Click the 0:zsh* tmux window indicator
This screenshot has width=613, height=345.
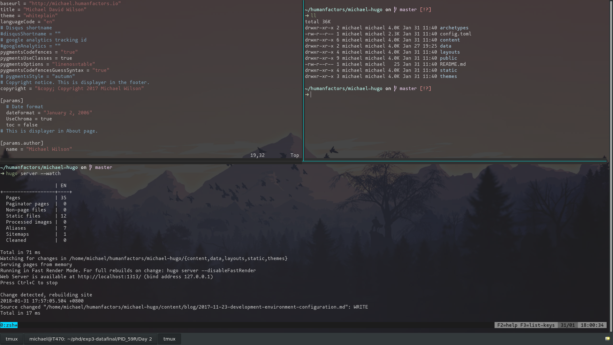9,325
